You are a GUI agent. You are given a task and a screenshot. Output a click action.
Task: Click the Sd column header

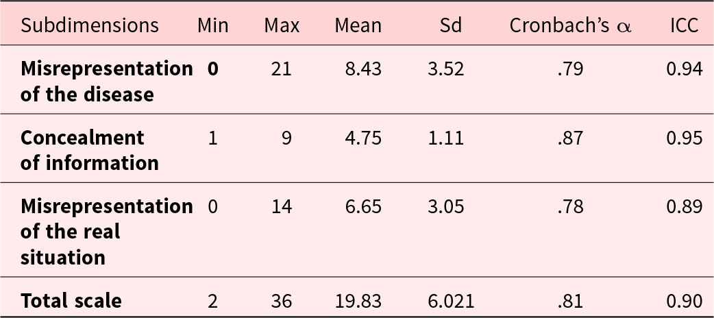451,26
